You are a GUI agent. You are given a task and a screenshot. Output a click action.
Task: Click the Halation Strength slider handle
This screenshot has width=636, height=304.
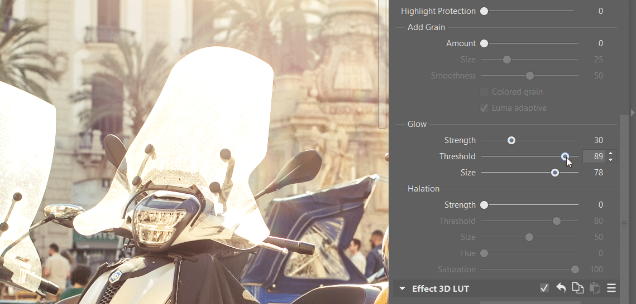tap(484, 205)
